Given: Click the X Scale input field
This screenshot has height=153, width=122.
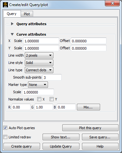Looking at the screenshot, I should click(x=41, y=41).
